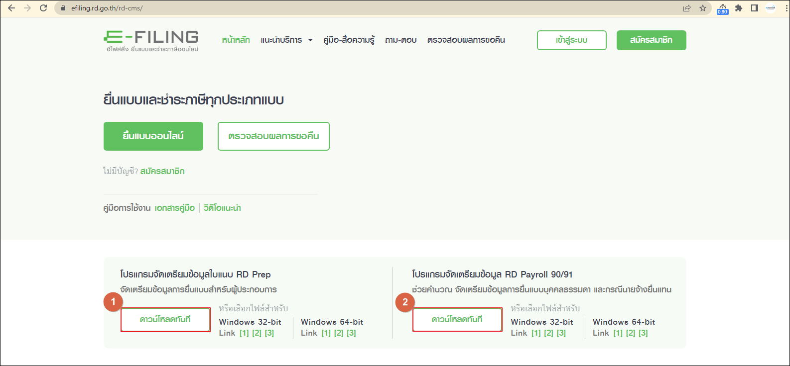Open RD Prep Windows 64-bit link [2]

tap(339, 333)
